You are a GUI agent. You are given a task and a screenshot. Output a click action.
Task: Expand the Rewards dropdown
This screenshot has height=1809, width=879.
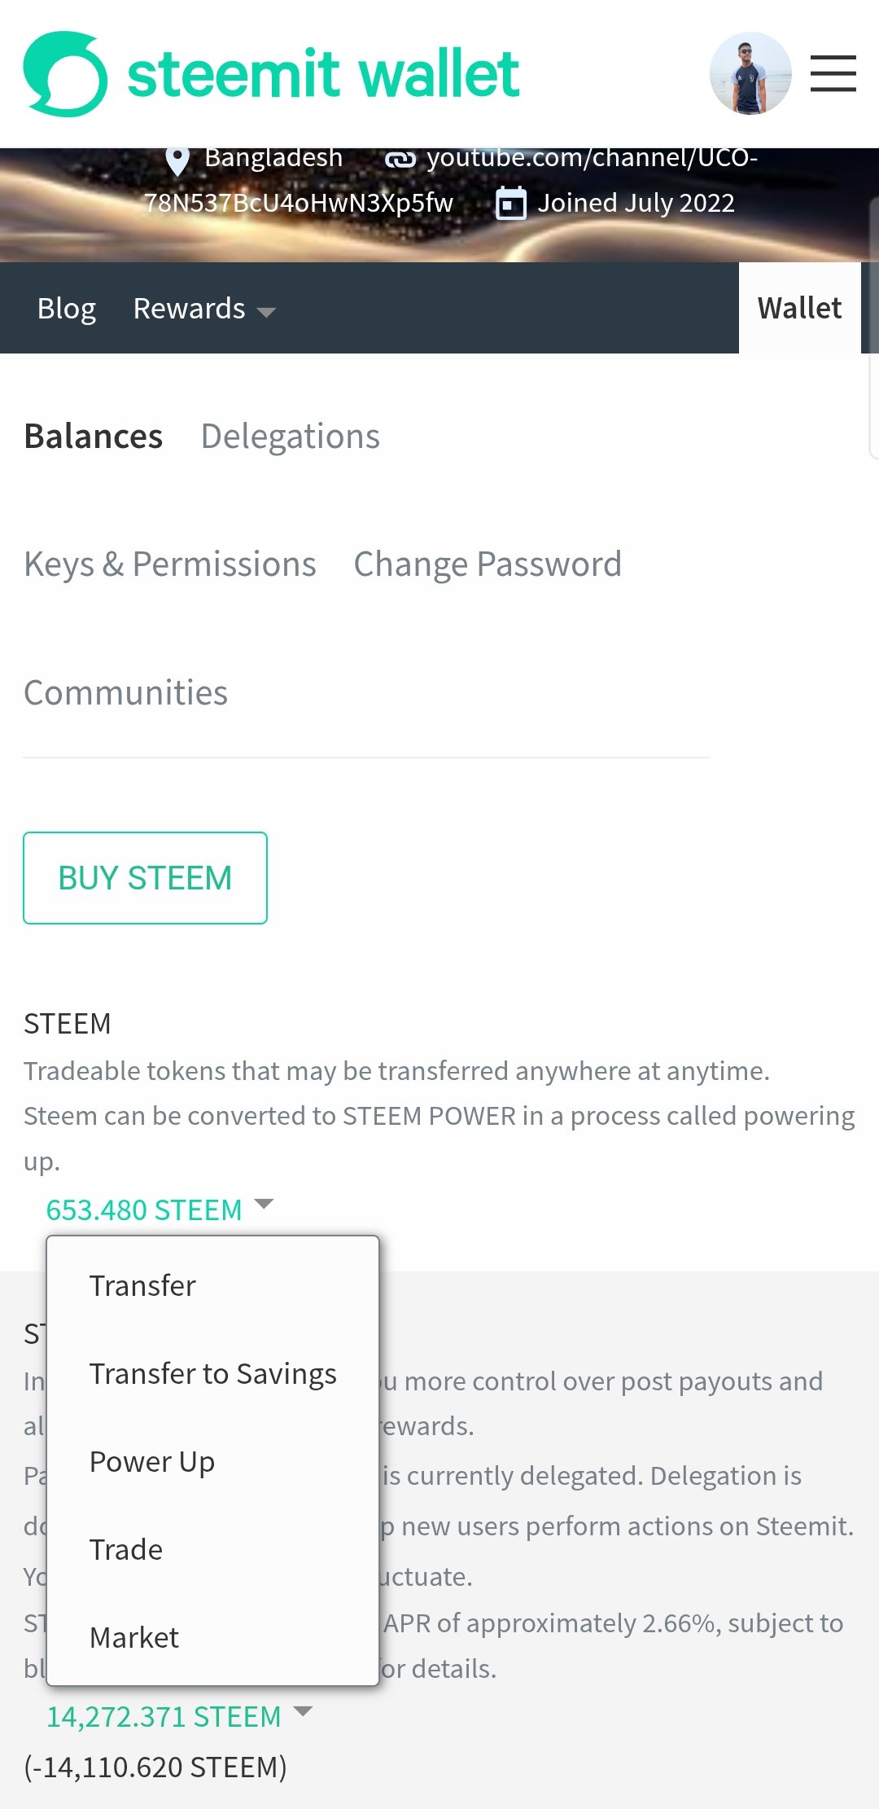click(x=204, y=309)
